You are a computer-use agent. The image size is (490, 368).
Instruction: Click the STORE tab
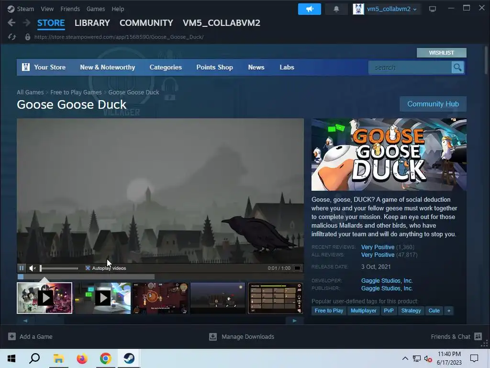51,23
